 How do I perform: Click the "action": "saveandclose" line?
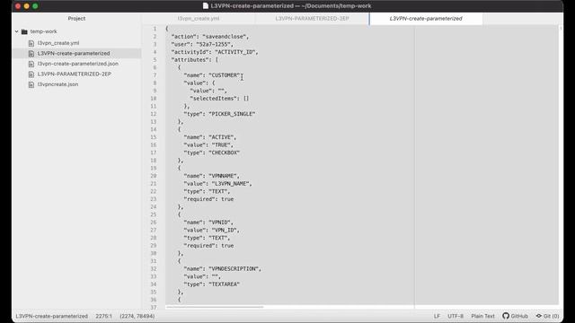click(x=210, y=37)
